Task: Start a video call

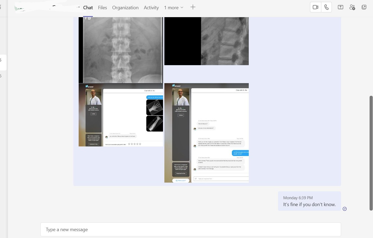Action: [x=315, y=7]
